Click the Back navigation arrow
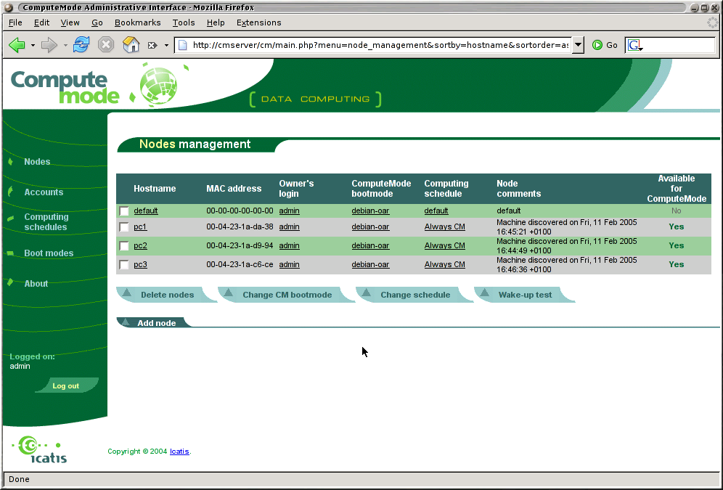 (17, 45)
